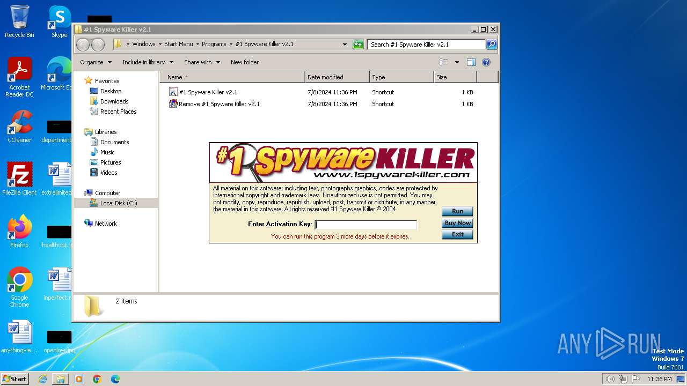Open the Share with menu
This screenshot has width=687, height=386.
coord(202,62)
